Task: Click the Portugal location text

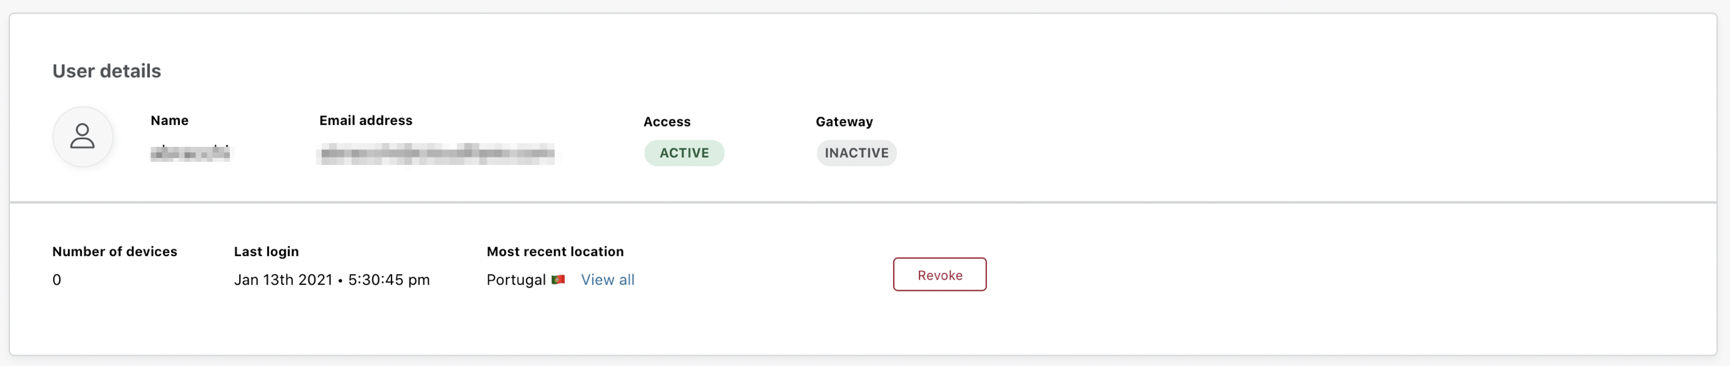Action: 516,280
